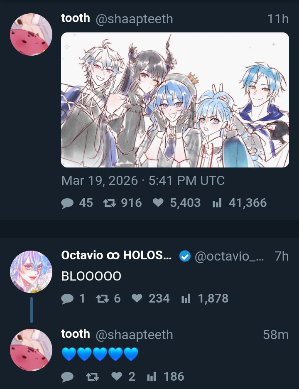This screenshot has width=299, height=389.
Task: Open view analytics showing 41,366
Action: 217,203
